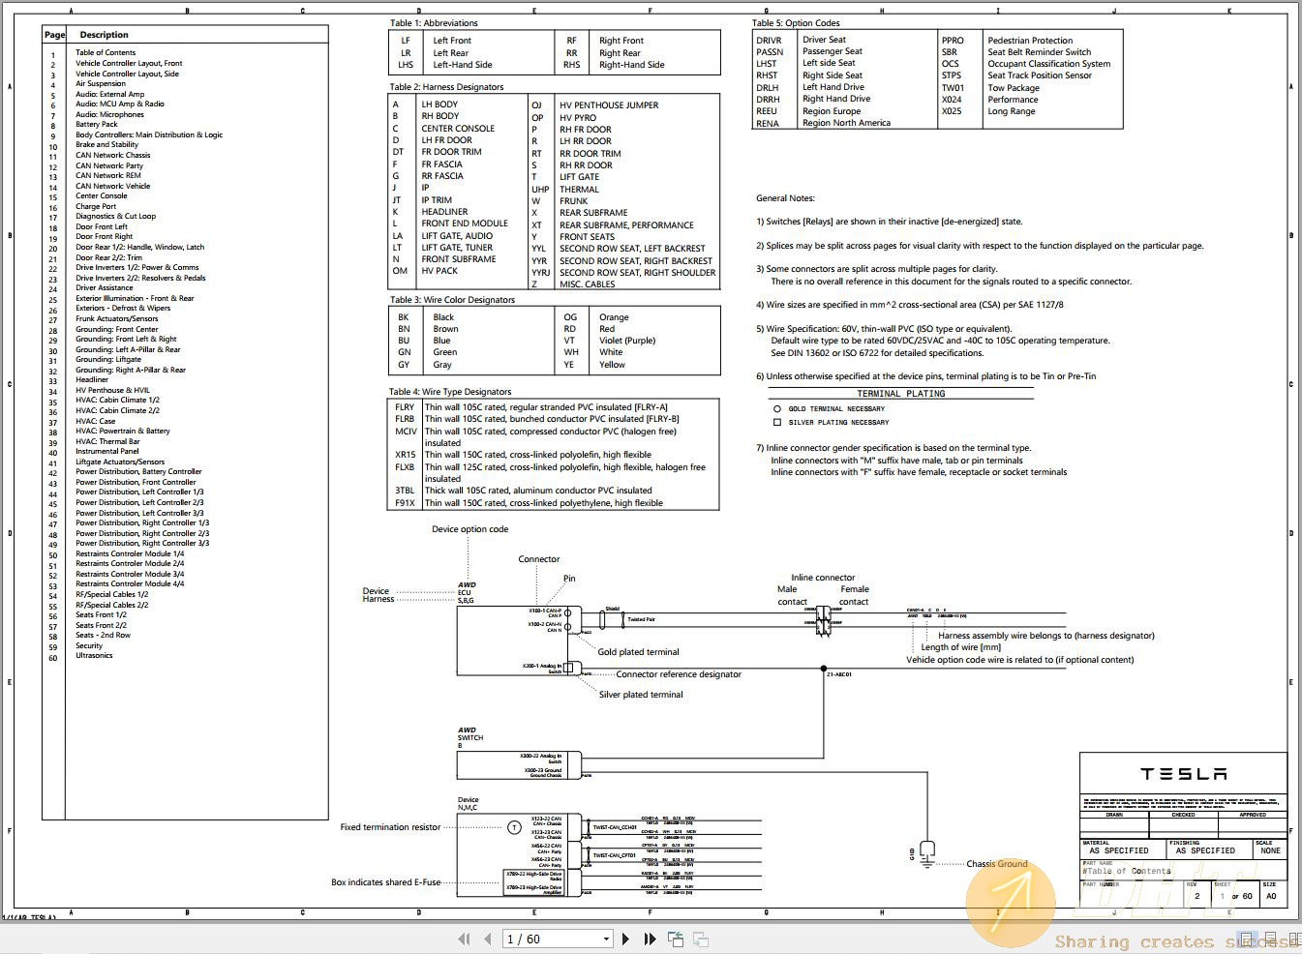Viewport: 1302px width, 954px height.
Task: Click 'TERMINAL PLATING' legend title
Action: (x=900, y=394)
